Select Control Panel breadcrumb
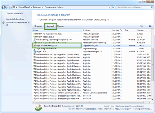 coord(24,7)
